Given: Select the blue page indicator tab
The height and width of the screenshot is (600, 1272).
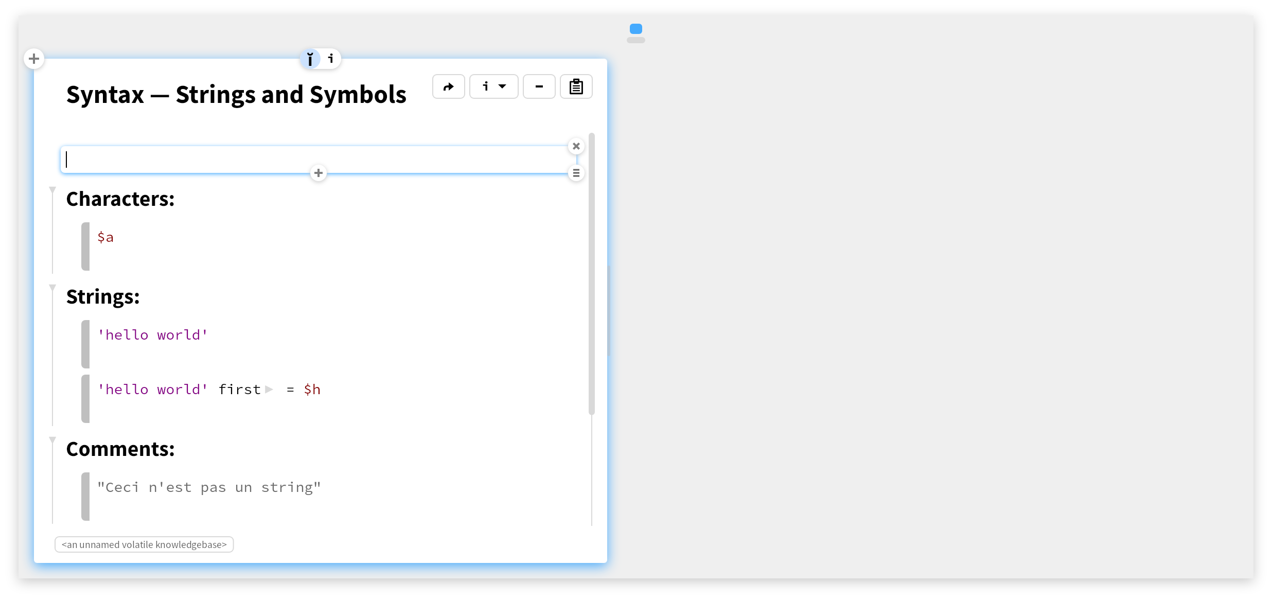Looking at the screenshot, I should (x=636, y=29).
